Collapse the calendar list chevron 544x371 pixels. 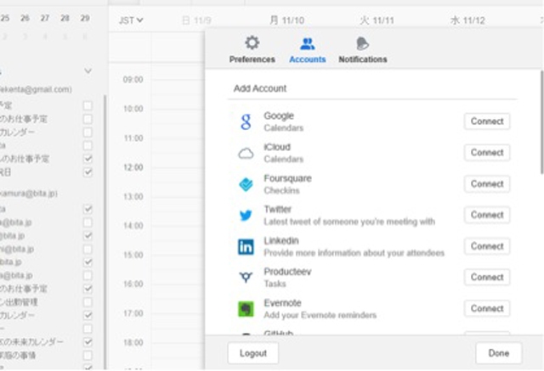[88, 70]
